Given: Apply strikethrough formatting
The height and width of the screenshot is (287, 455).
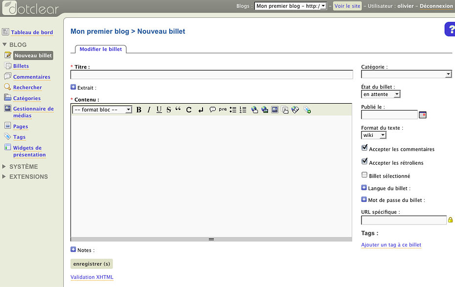Looking at the screenshot, I should pos(169,110).
